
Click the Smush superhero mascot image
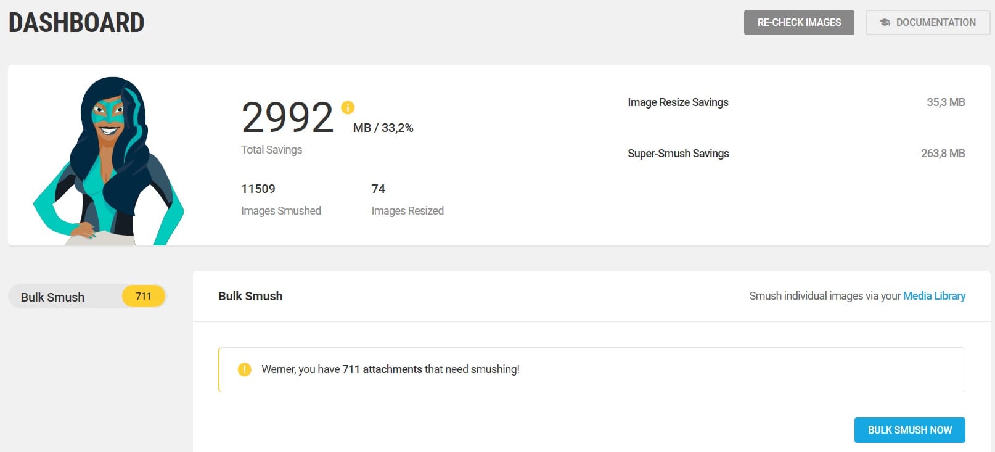(x=109, y=162)
